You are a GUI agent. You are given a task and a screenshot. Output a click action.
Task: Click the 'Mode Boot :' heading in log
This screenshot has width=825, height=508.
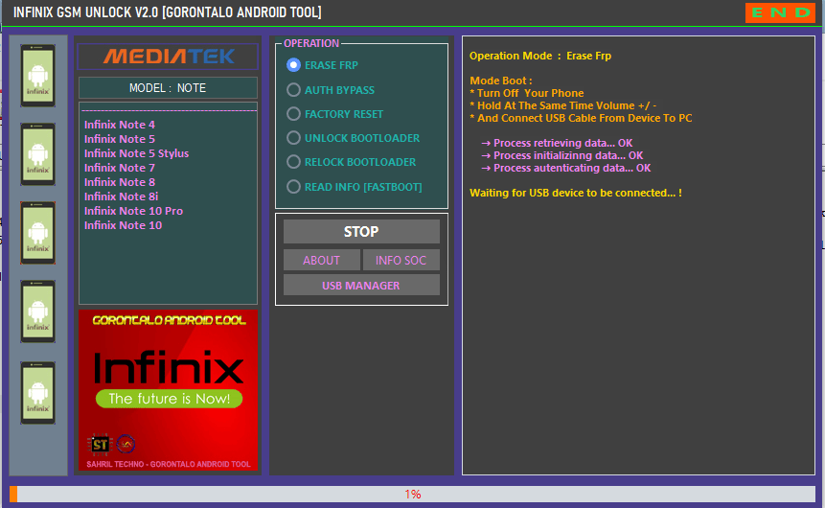coord(501,81)
